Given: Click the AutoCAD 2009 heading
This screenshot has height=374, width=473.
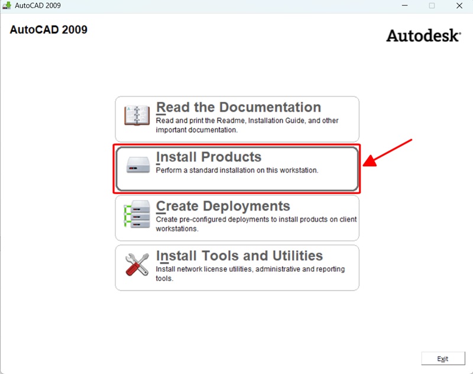Looking at the screenshot, I should pos(48,29).
